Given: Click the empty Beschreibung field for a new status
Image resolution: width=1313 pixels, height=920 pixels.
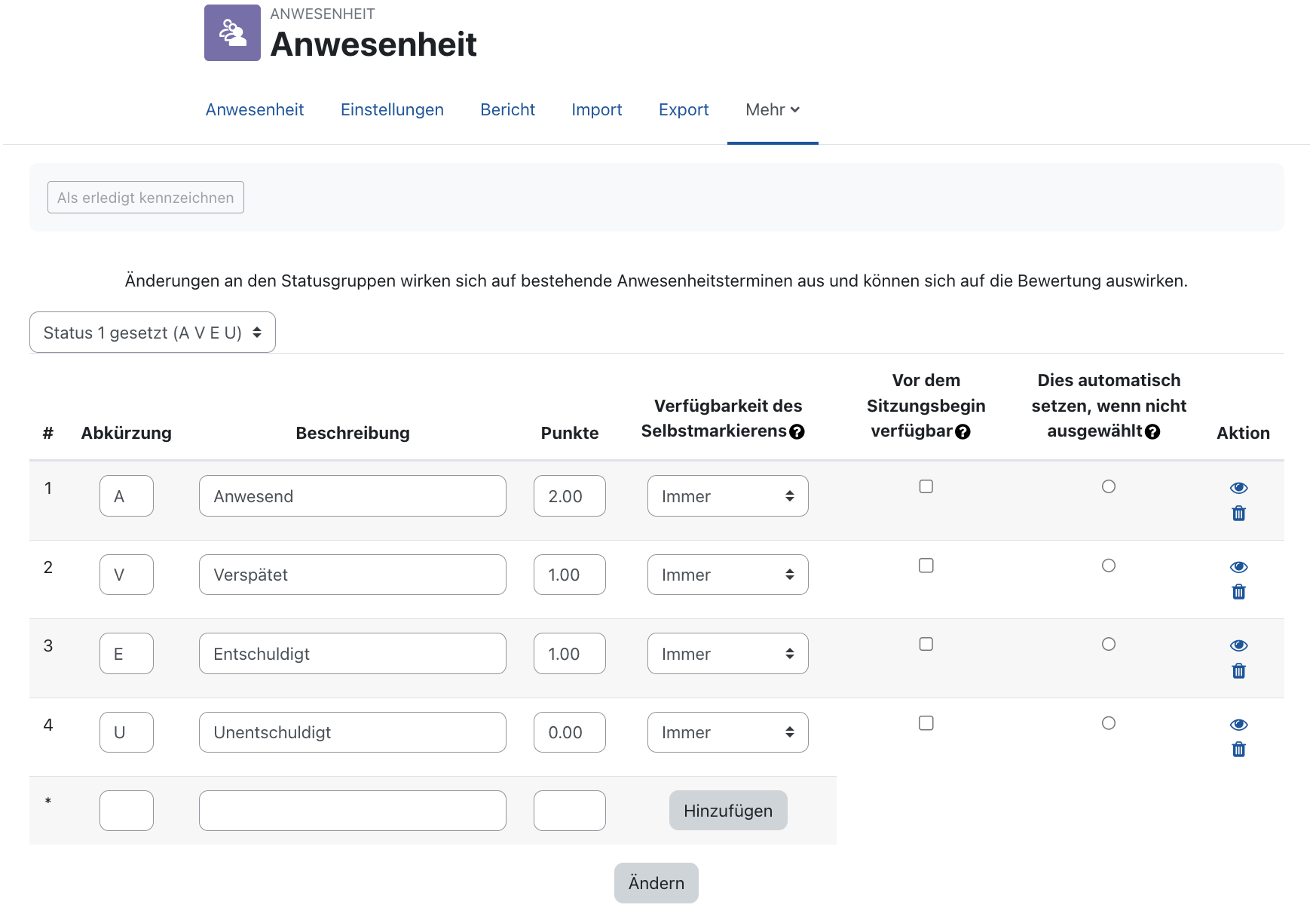Looking at the screenshot, I should [x=352, y=810].
